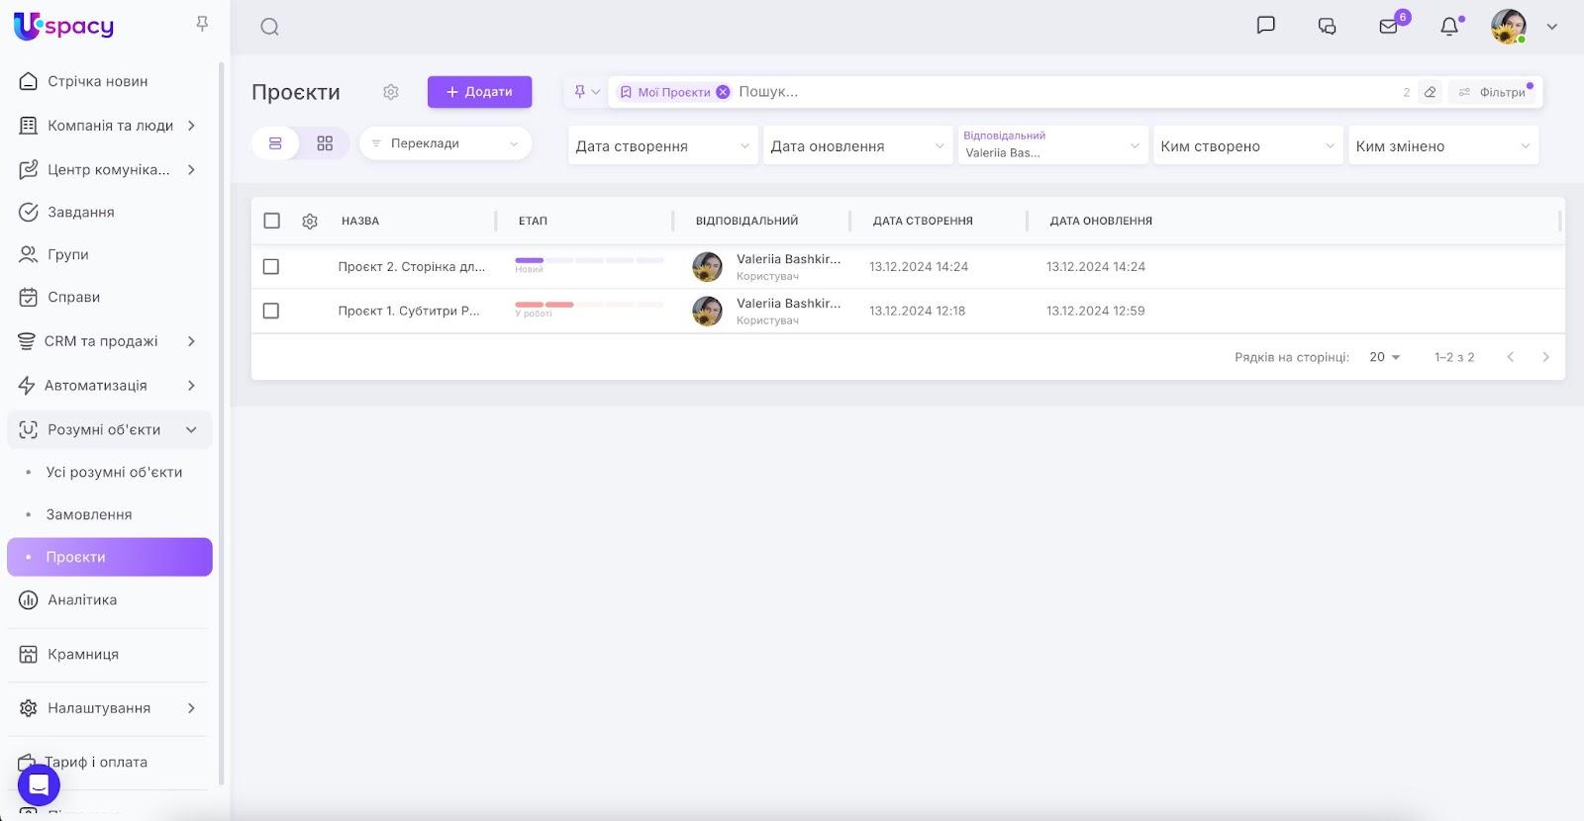Open the rows-per-page dropdown showing 20
1584x821 pixels.
[x=1384, y=357]
